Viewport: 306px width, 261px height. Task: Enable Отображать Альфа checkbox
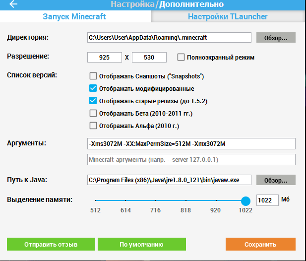tap(93, 126)
